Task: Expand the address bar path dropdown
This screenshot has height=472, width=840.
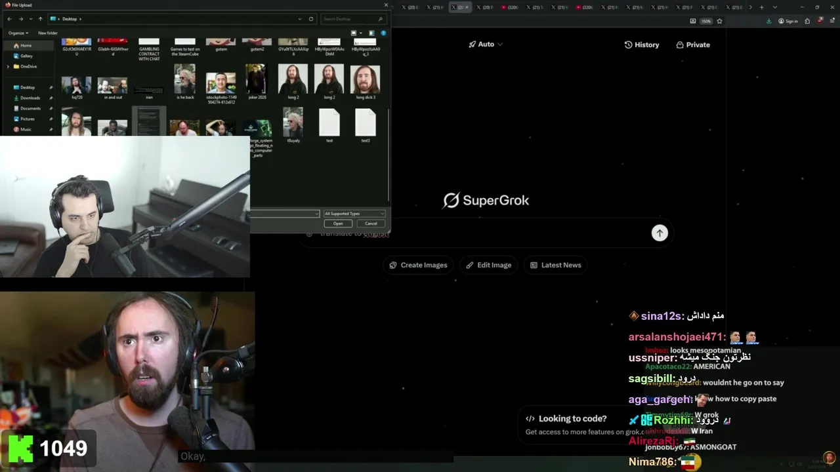Action: [x=300, y=19]
